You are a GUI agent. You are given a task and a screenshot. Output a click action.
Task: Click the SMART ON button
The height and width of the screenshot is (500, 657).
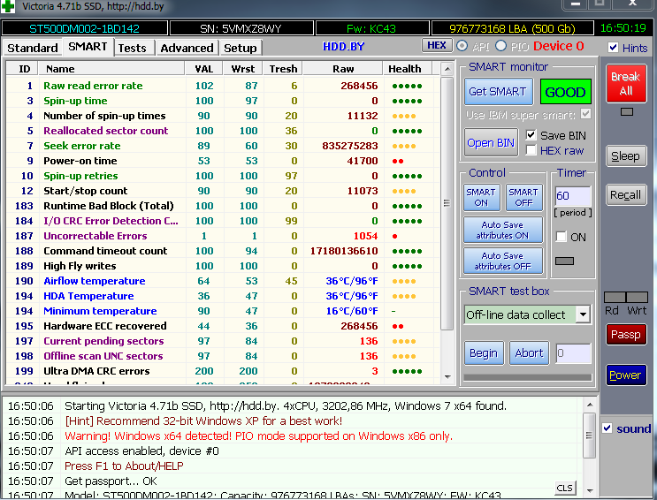click(x=481, y=197)
